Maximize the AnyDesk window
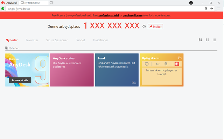The height and width of the screenshot is (140, 224). point(211,3)
